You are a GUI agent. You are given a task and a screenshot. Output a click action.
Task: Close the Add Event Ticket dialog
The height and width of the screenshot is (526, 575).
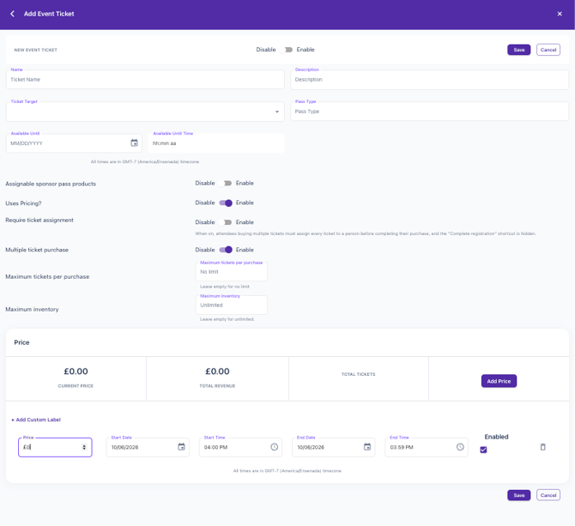[x=560, y=14]
